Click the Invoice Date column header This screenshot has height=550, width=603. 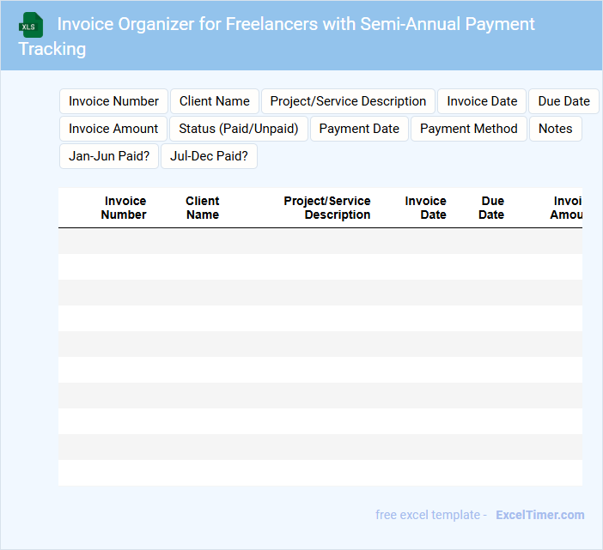(426, 208)
